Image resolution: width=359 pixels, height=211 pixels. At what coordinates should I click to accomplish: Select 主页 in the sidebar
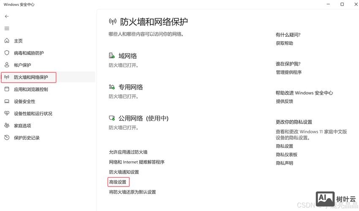pos(18,41)
